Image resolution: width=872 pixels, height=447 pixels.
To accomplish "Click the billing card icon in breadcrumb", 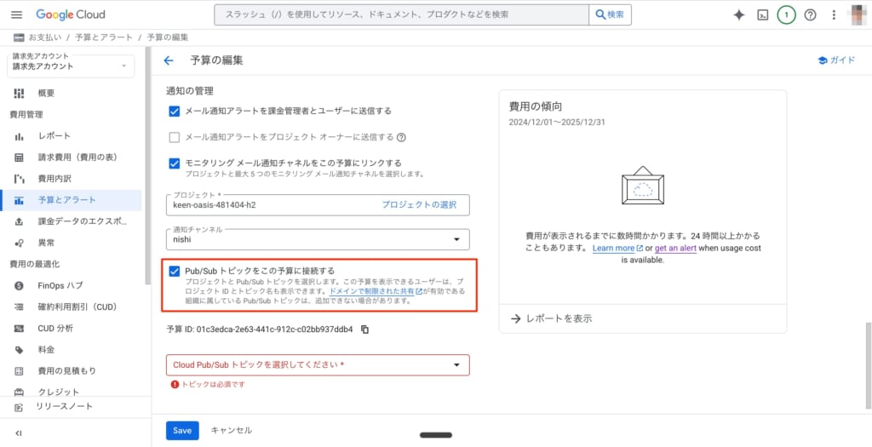I will (x=19, y=37).
